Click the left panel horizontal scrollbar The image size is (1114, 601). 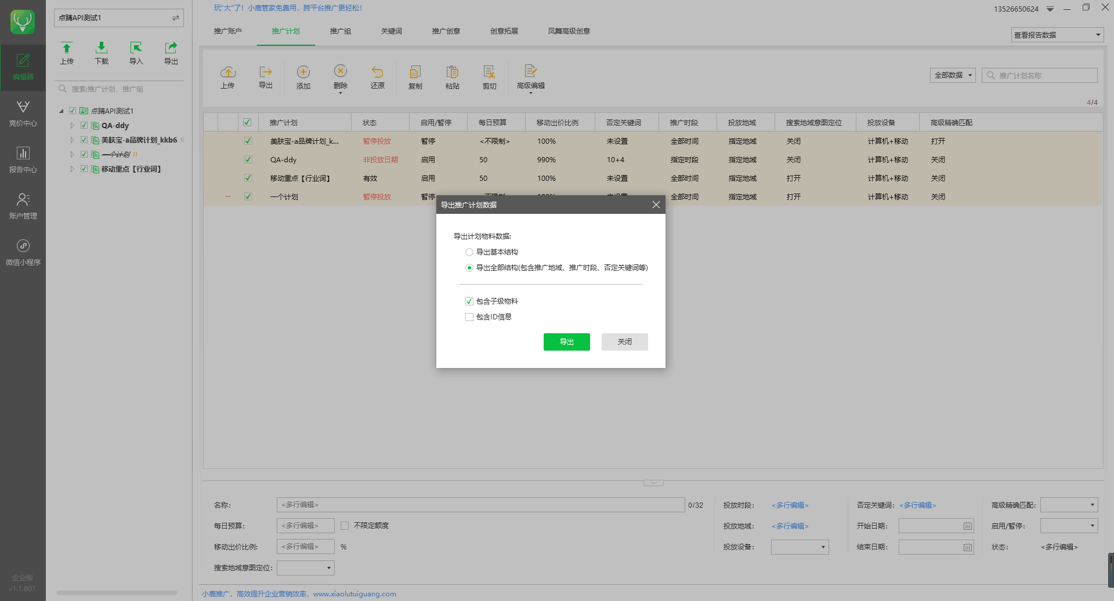(x=117, y=593)
